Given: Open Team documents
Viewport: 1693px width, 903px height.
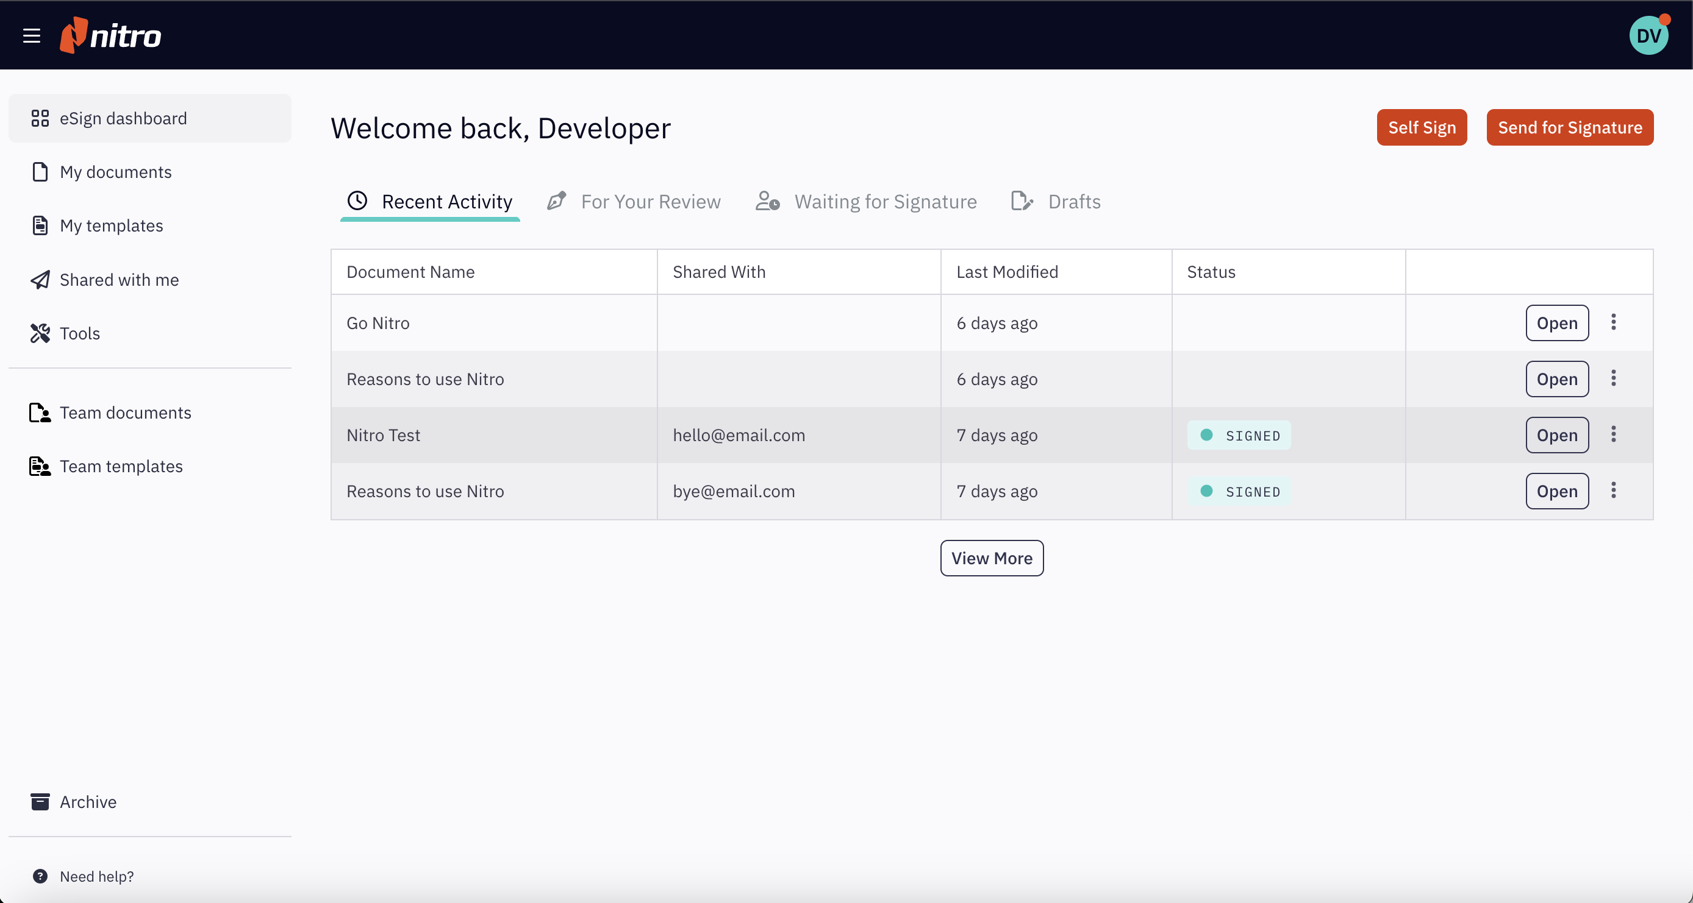Looking at the screenshot, I should (125, 413).
